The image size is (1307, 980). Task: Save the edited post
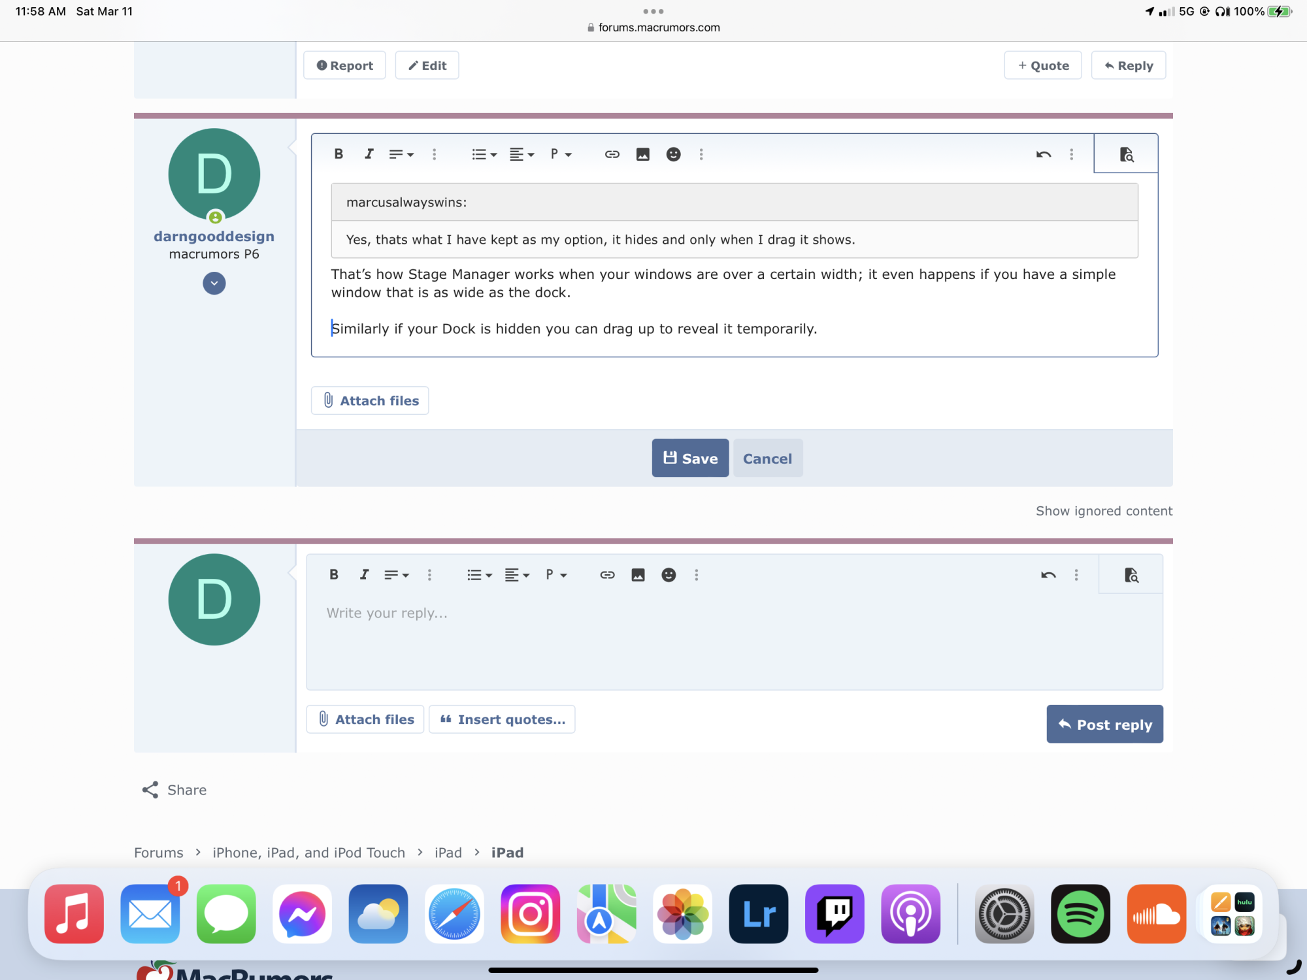click(x=690, y=459)
